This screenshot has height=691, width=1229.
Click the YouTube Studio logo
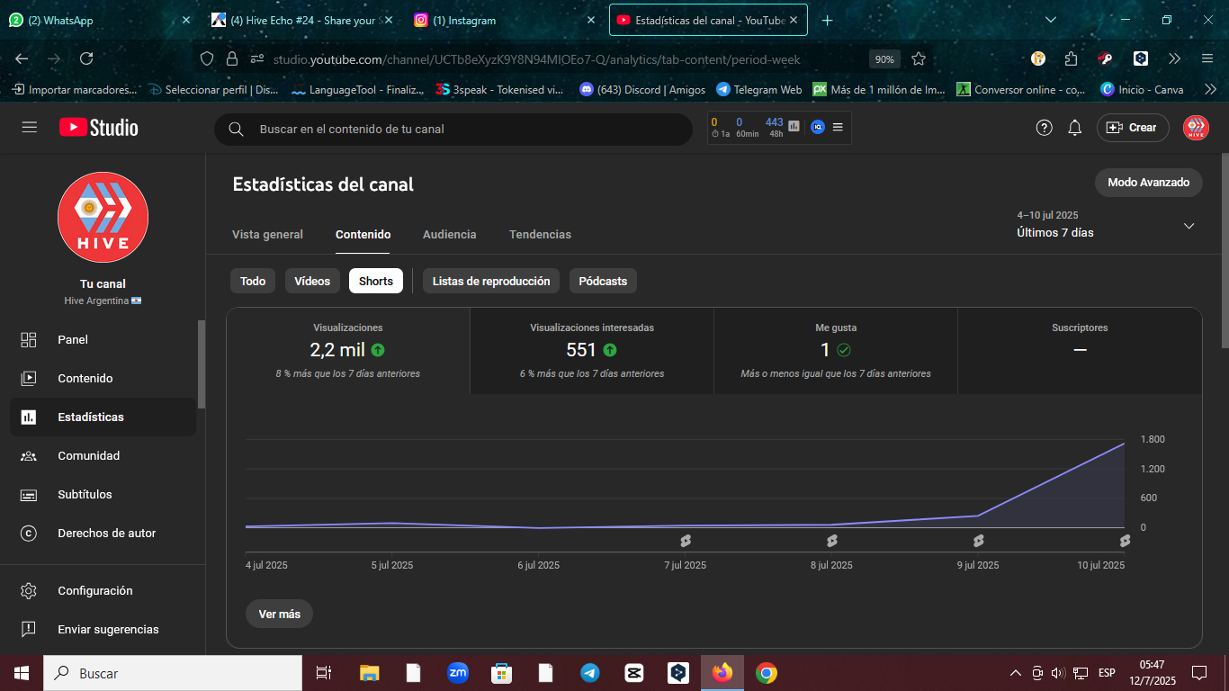point(99,128)
